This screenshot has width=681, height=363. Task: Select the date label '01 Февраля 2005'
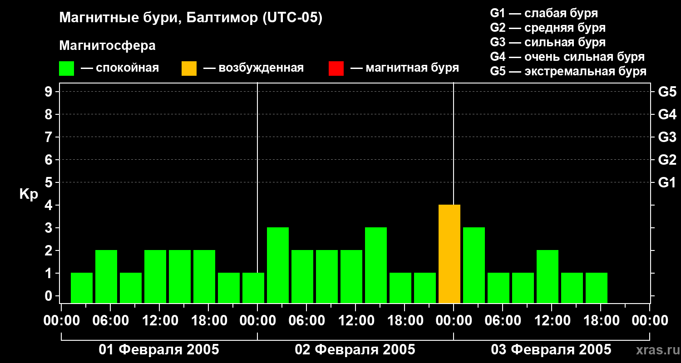pyautogui.click(x=159, y=350)
